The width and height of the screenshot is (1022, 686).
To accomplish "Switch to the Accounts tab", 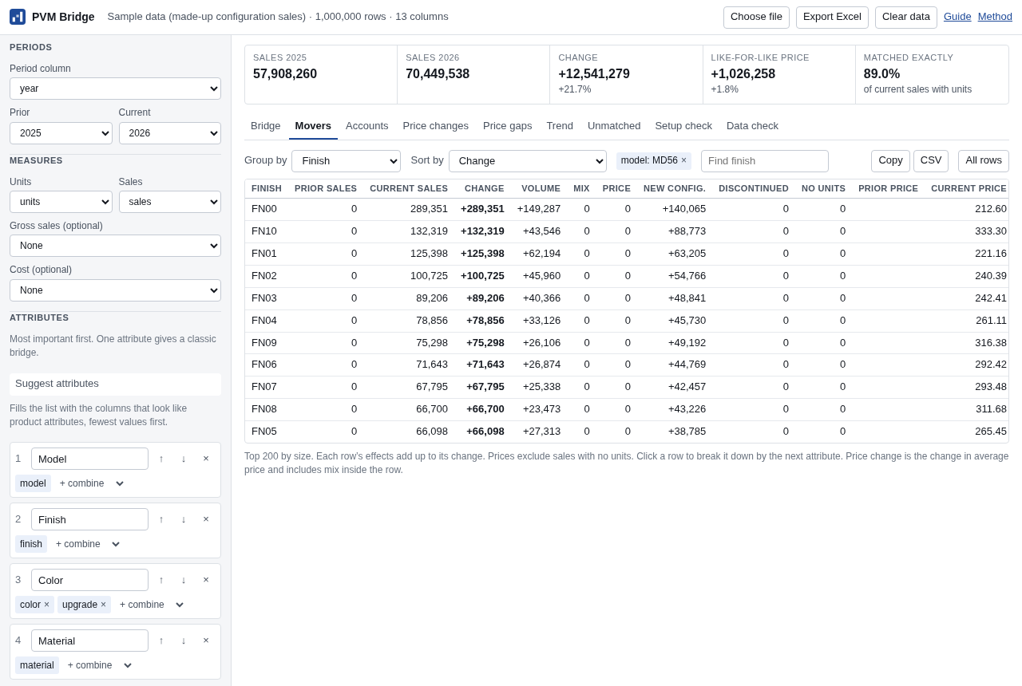I will 367,126.
